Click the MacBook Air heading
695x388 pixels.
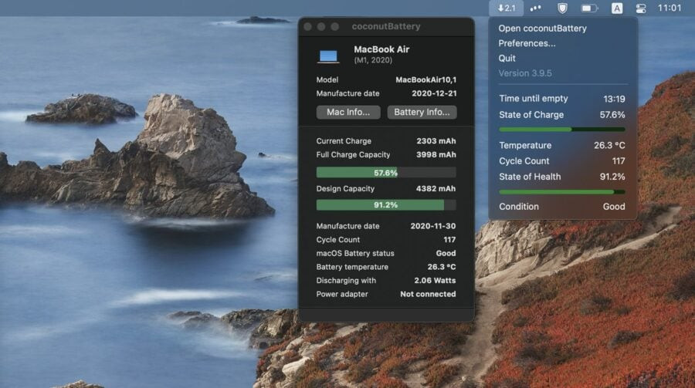point(381,49)
